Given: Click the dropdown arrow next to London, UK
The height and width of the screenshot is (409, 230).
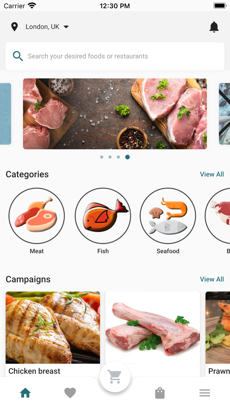Looking at the screenshot, I should pyautogui.click(x=66, y=27).
